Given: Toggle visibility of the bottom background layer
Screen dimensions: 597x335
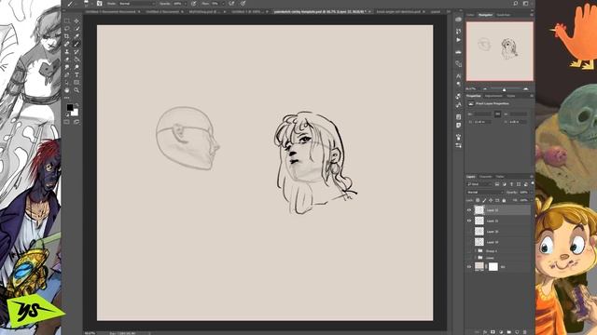Looking at the screenshot, I should (469, 267).
